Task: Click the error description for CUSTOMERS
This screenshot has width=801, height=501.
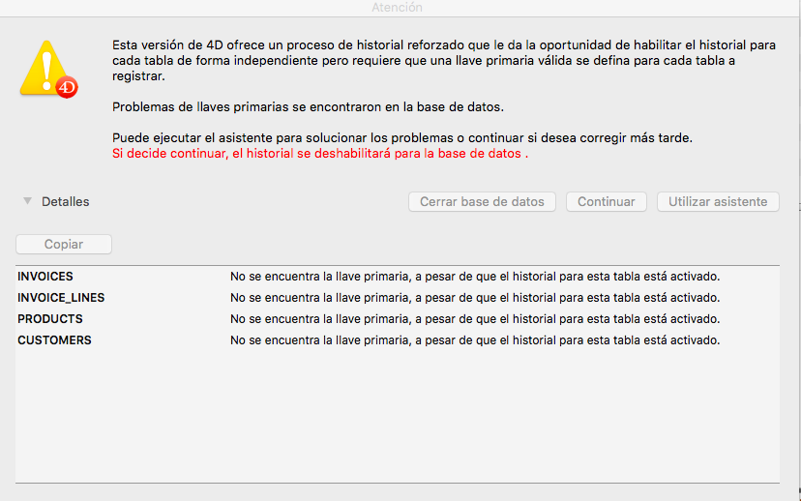Action: [474, 340]
